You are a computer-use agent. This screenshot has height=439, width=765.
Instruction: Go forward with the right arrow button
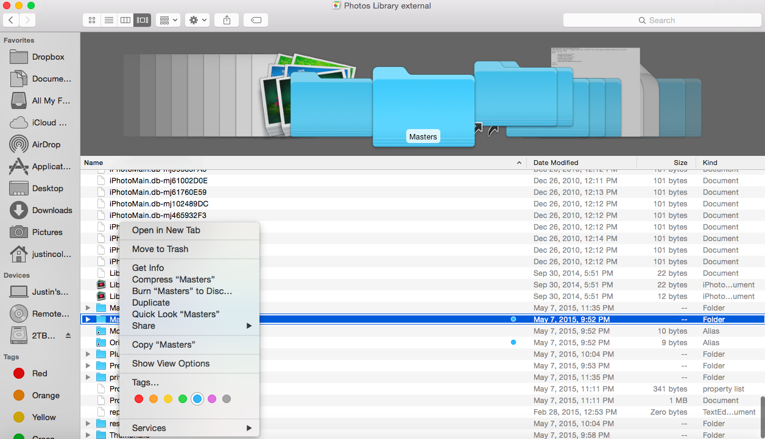click(27, 20)
